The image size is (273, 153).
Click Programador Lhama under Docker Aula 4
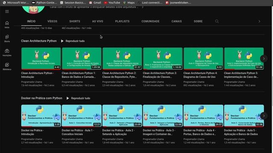tap(194, 139)
